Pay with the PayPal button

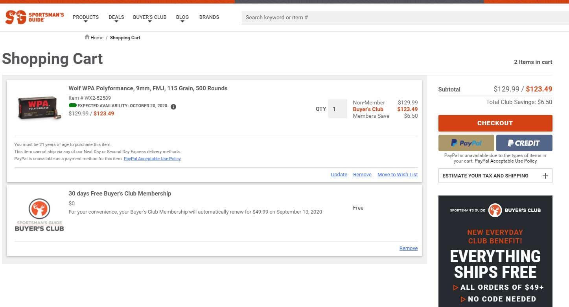[466, 143]
